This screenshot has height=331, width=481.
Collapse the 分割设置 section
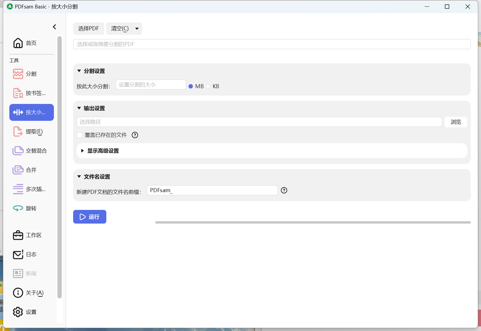point(79,71)
